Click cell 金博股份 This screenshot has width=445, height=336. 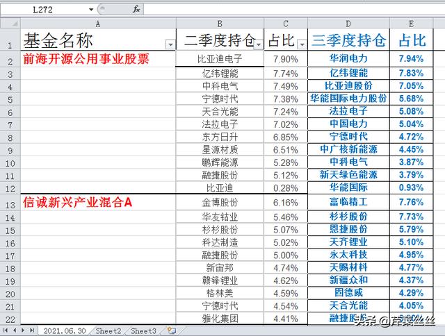220,203
